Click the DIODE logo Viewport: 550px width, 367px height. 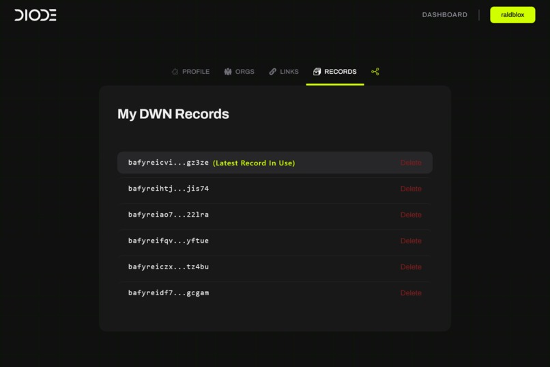(35, 15)
